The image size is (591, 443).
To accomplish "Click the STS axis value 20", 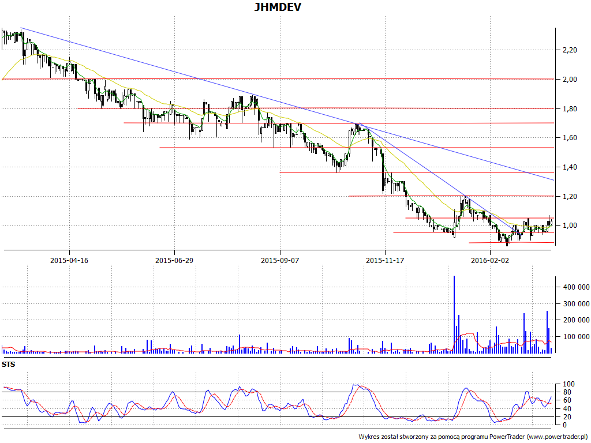I will click(x=567, y=417).
